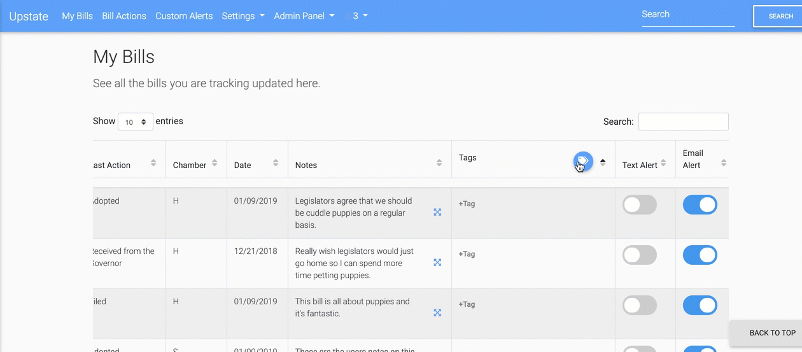Click the note about cuddling puppies
Image resolution: width=802 pixels, height=352 pixels.
coord(354,213)
